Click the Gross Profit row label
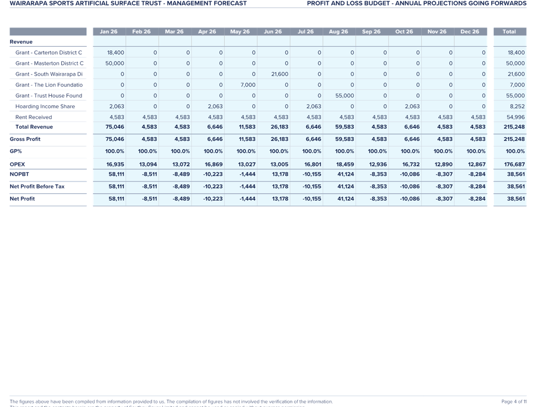Screen dimensions: 536x407 25,139
